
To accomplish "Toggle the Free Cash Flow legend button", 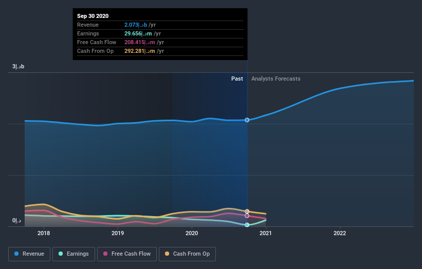I will pyautogui.click(x=127, y=254).
